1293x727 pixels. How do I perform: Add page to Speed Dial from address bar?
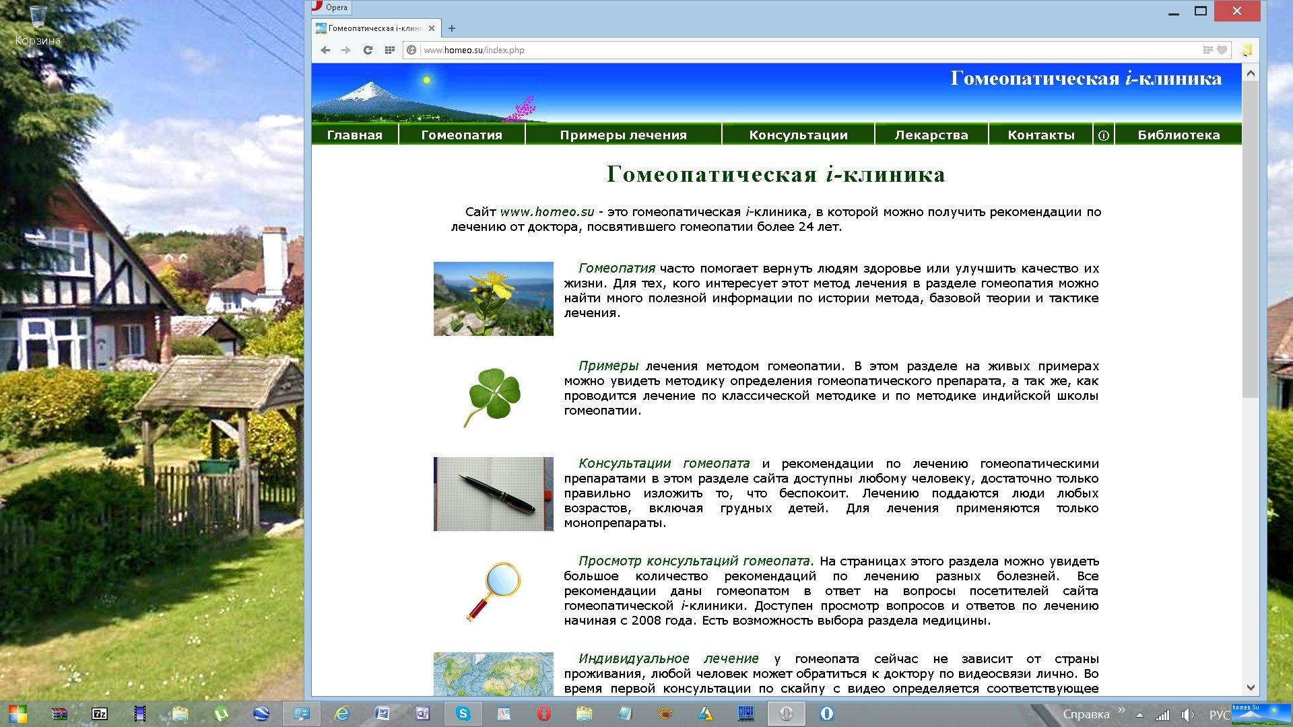tap(1208, 50)
